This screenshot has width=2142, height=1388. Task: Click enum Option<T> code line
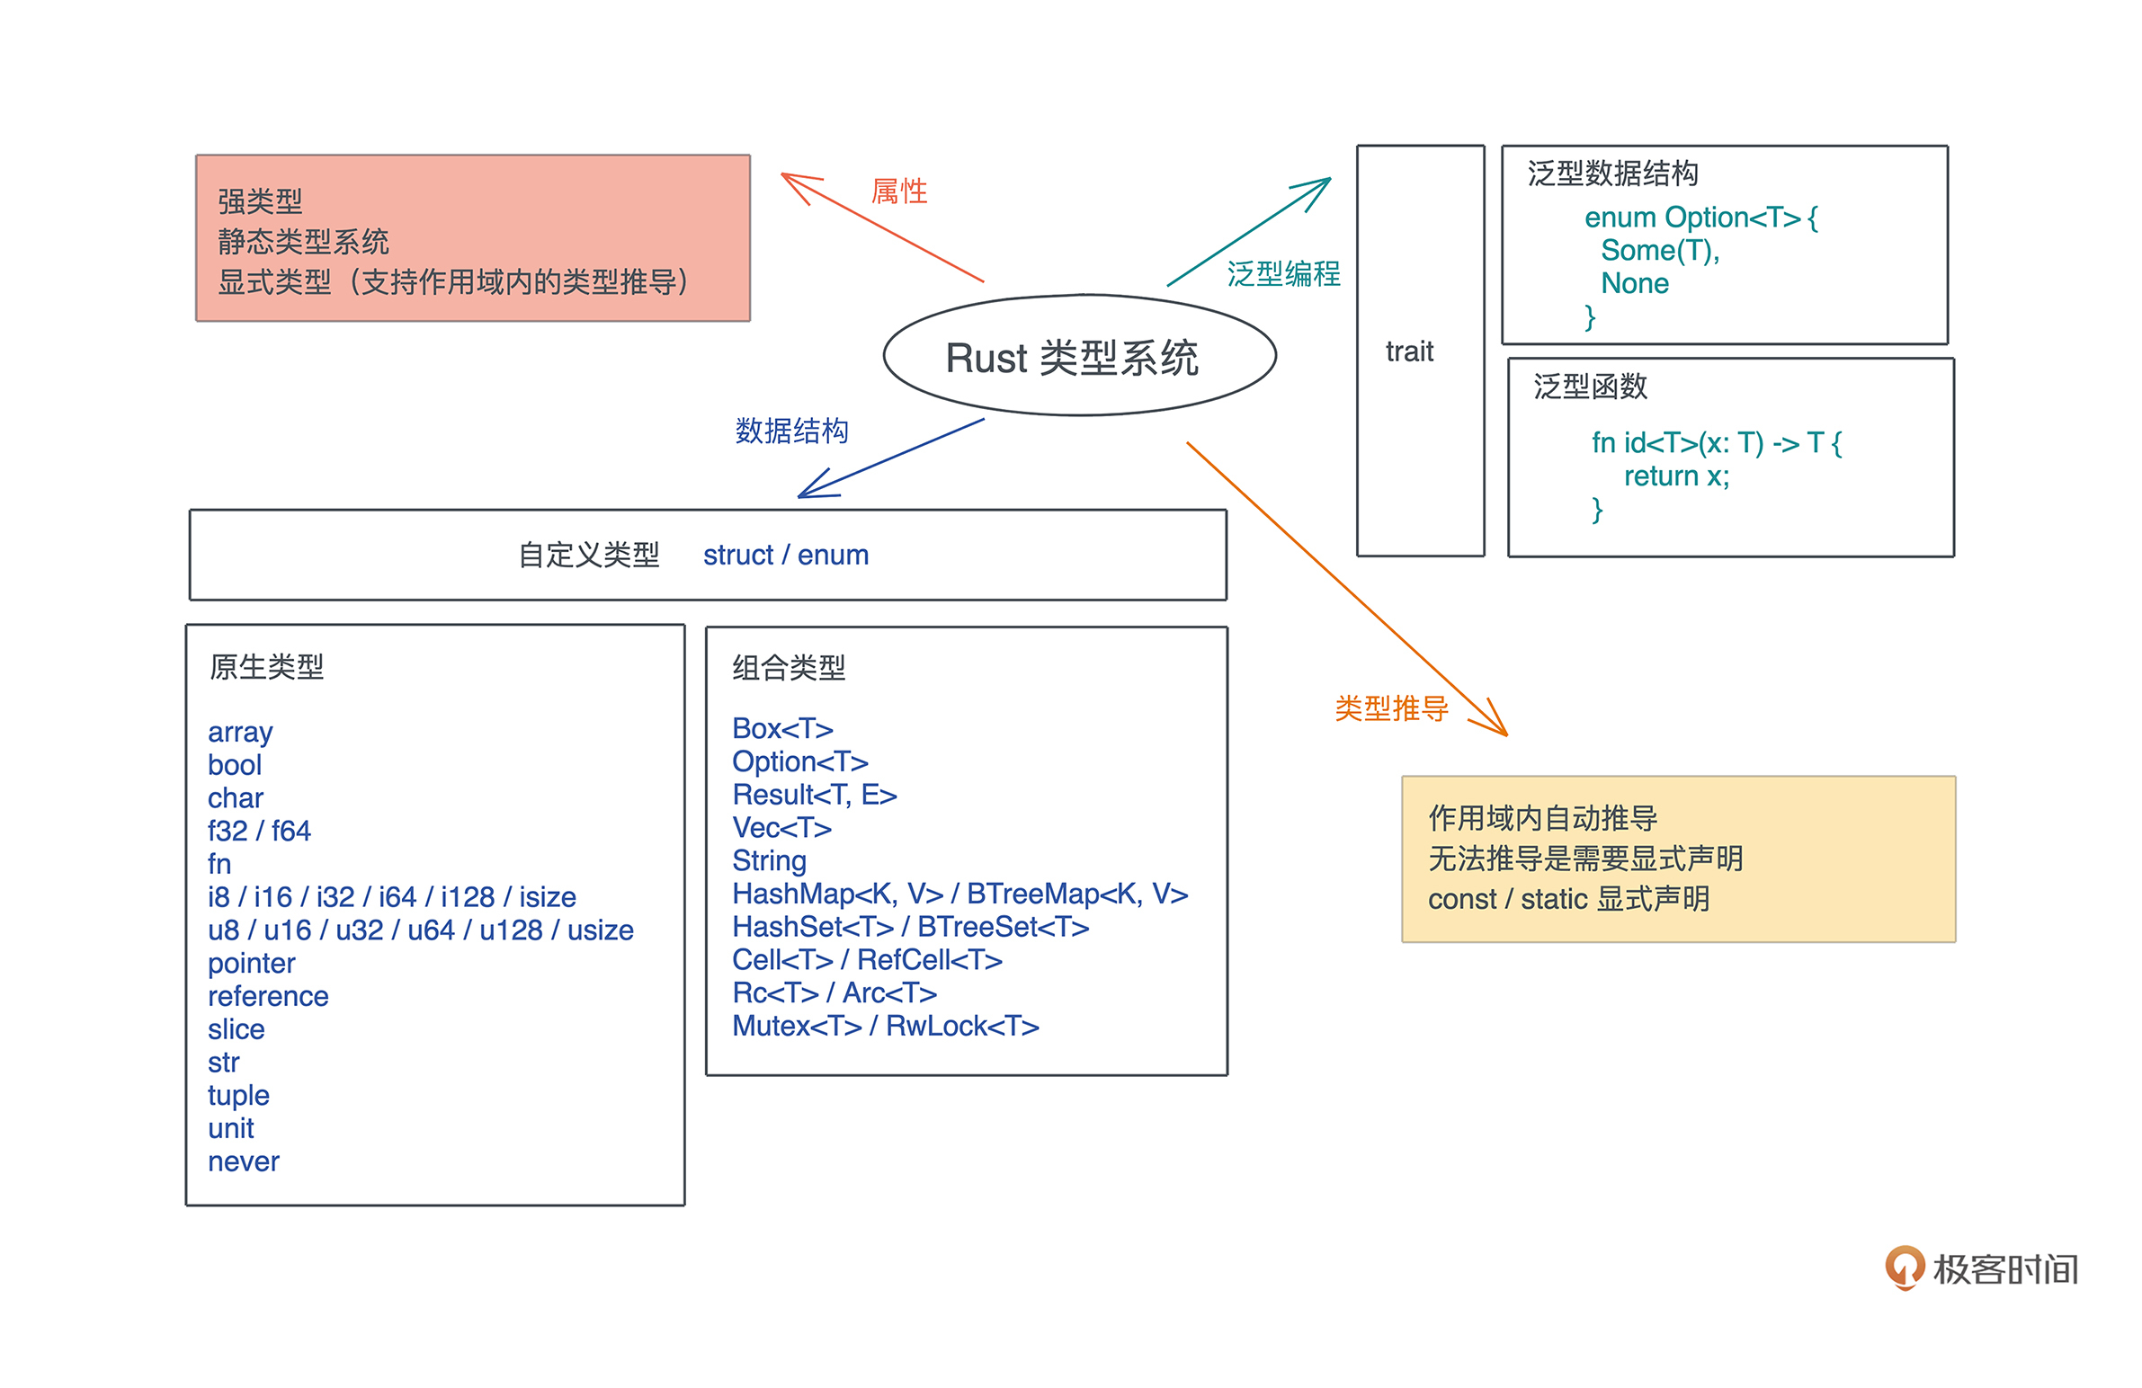pyautogui.click(x=1700, y=217)
